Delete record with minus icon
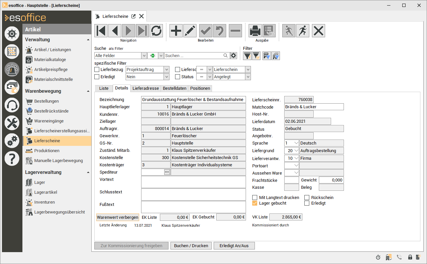The width and height of the screenshot is (427, 264). click(235, 31)
